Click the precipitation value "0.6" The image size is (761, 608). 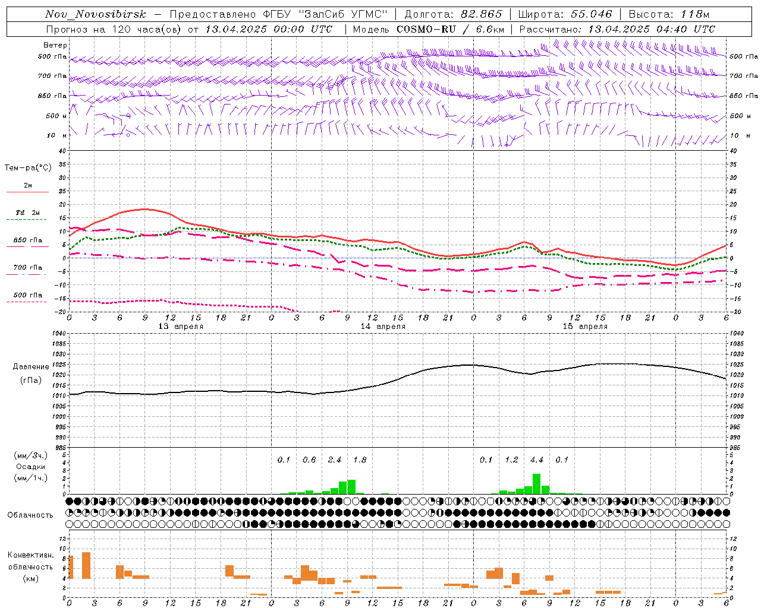[309, 460]
